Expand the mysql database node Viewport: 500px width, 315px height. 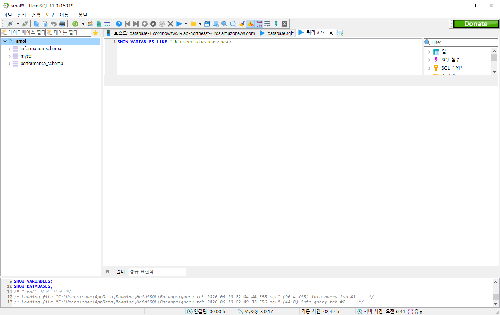click(x=10, y=56)
